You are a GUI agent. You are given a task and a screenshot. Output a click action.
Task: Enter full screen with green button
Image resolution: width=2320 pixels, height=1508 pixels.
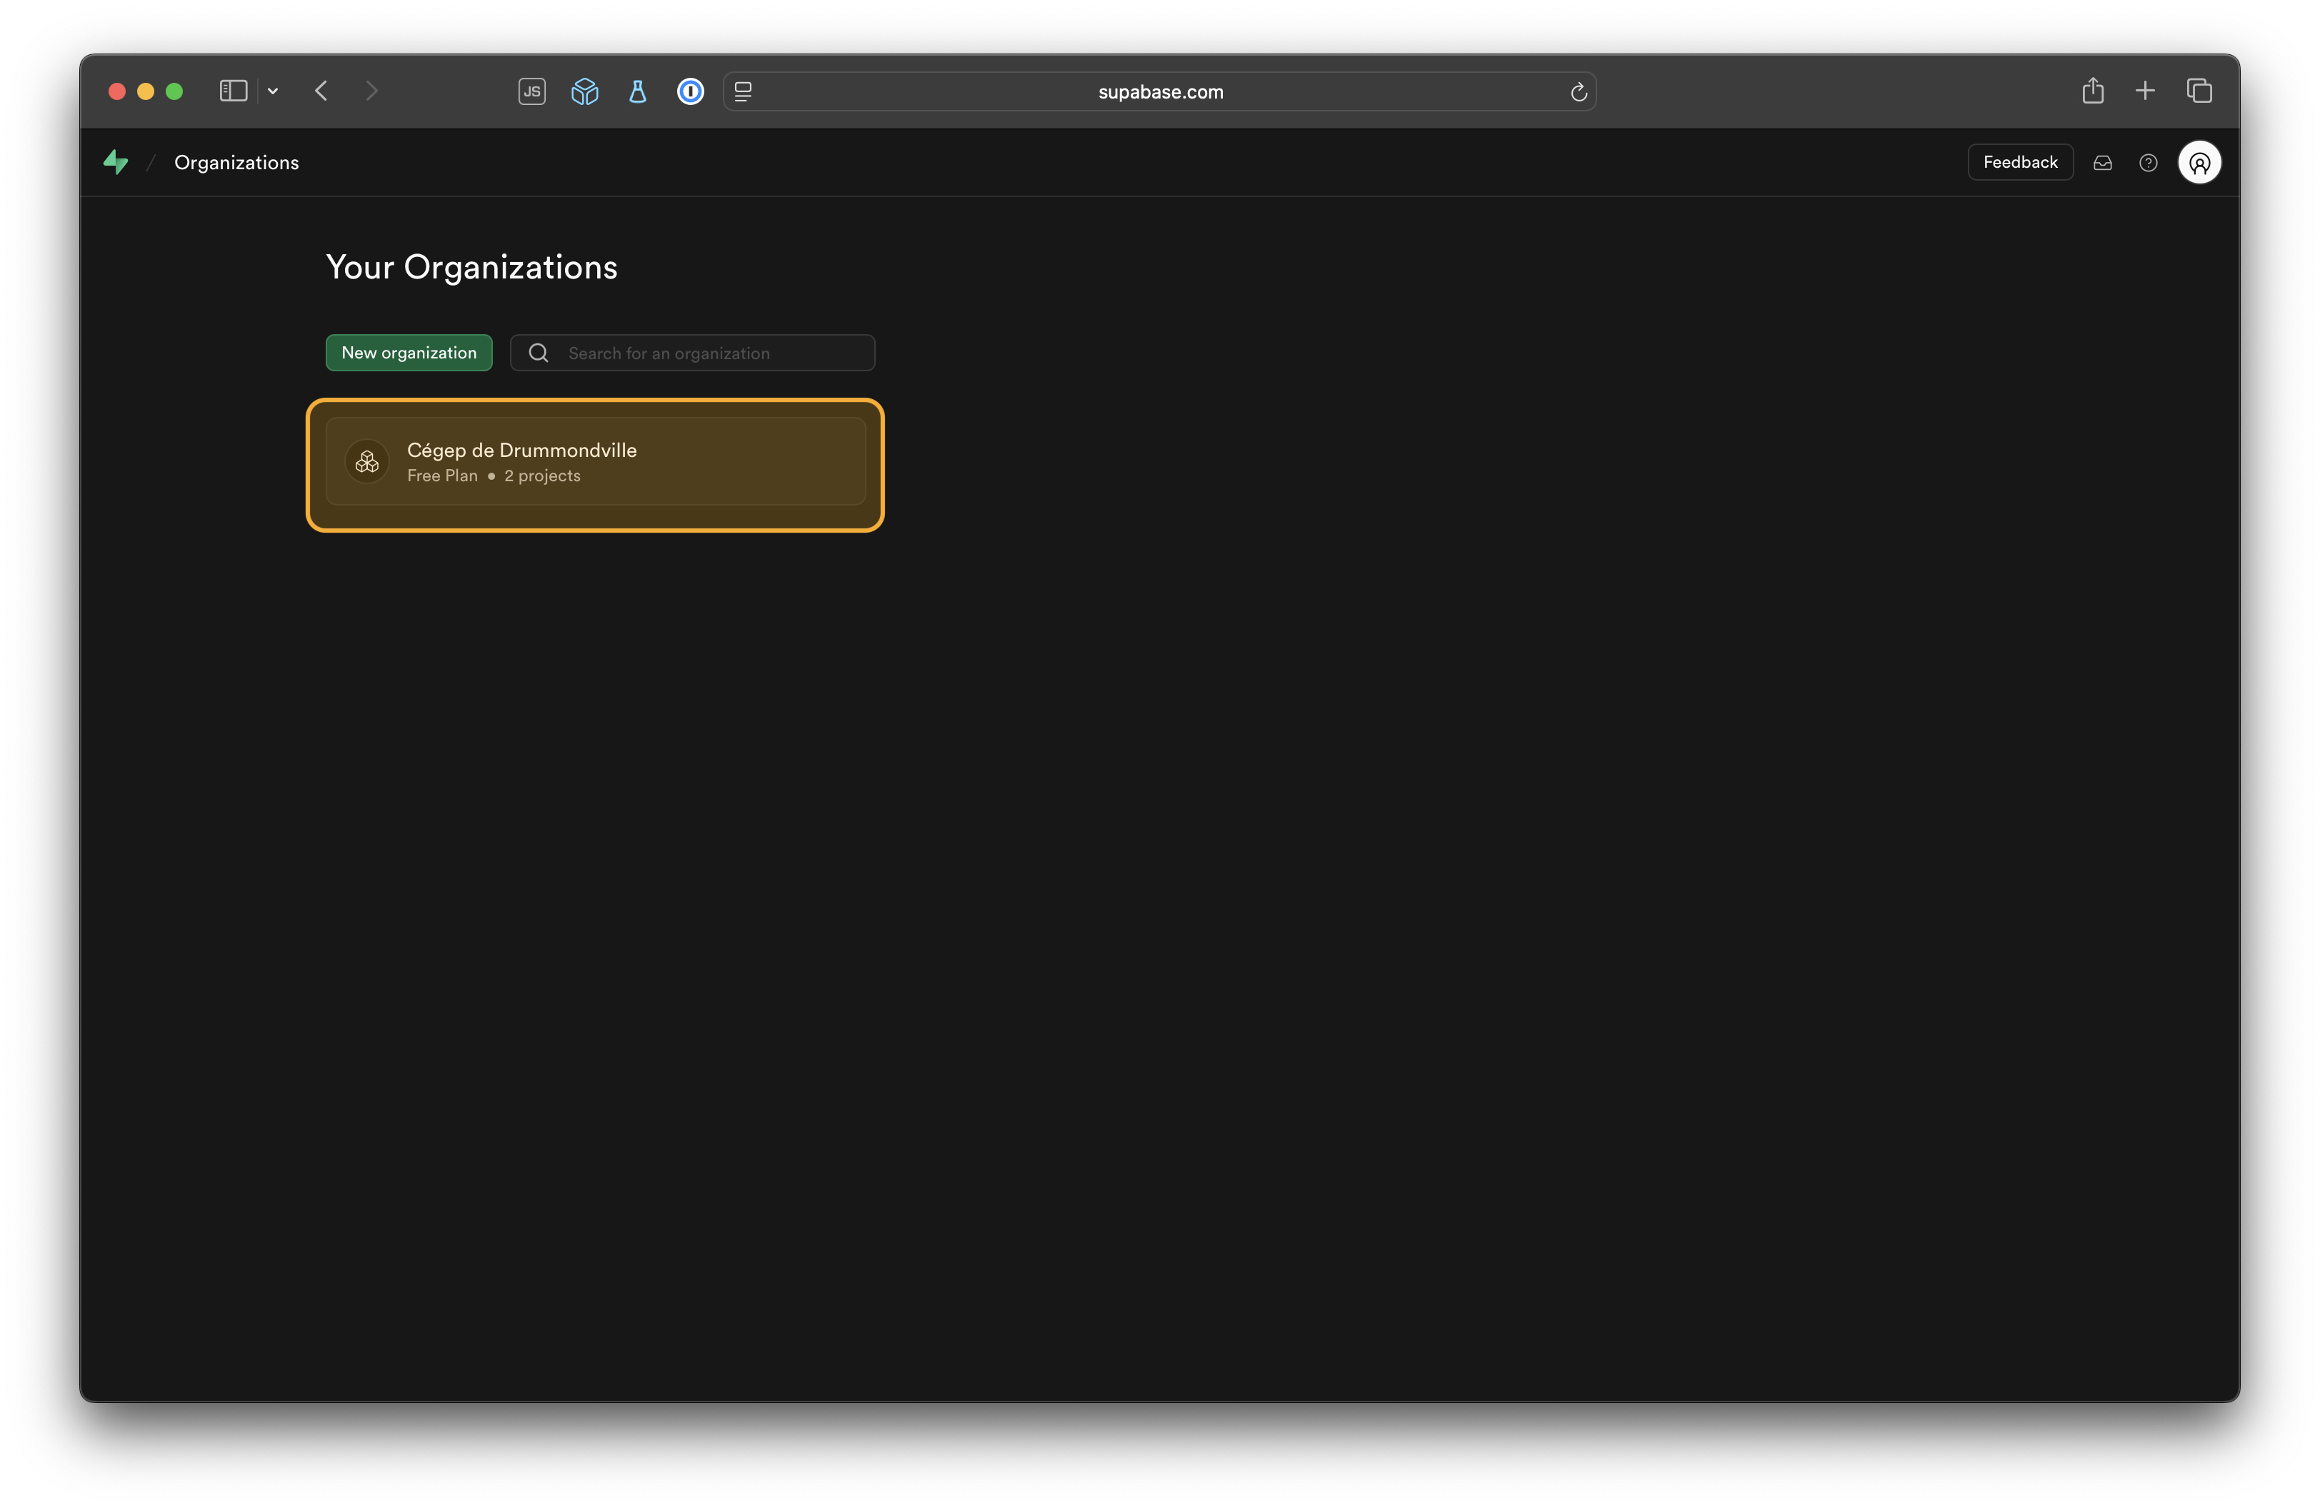pyautogui.click(x=174, y=91)
